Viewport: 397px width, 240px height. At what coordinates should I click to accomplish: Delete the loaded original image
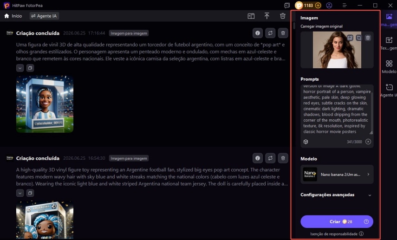(368, 38)
